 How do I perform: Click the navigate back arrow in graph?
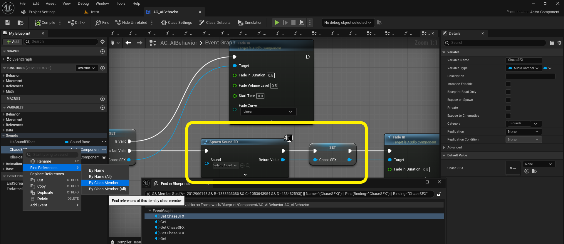pos(128,43)
